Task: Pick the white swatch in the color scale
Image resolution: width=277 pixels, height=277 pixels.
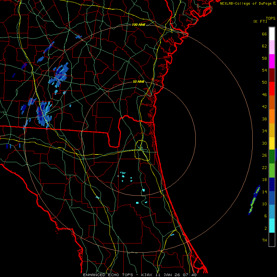Action: (x=272, y=34)
